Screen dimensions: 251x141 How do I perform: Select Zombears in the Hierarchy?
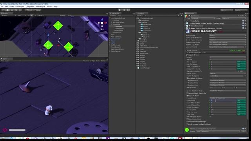118,26
